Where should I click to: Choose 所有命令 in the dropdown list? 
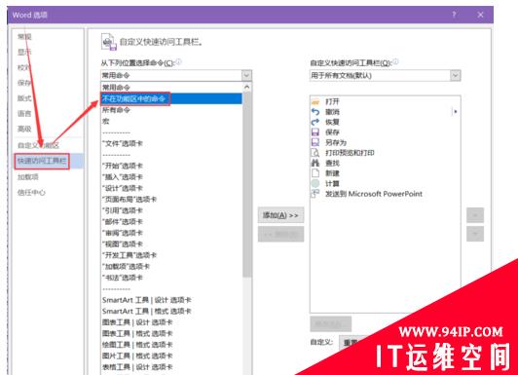tap(171, 110)
